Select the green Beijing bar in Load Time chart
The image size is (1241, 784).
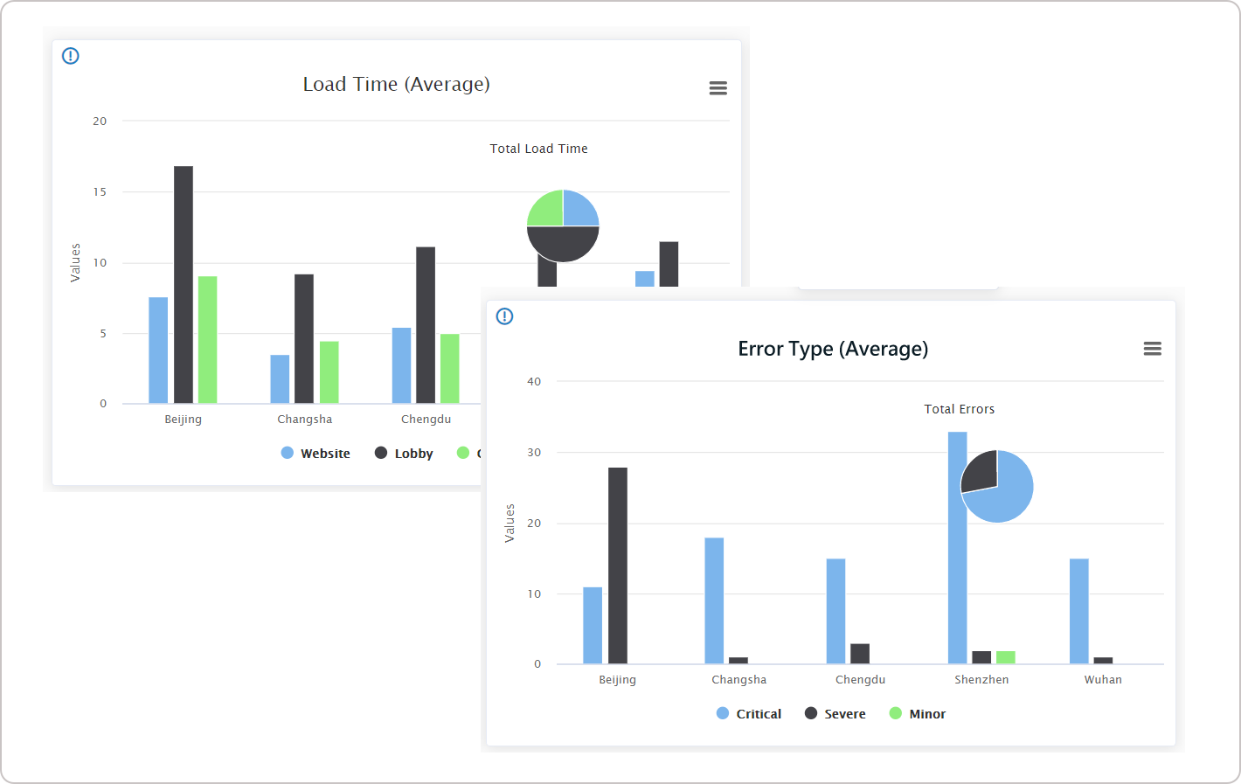(x=208, y=340)
